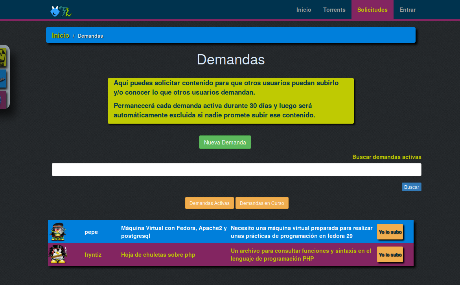Go to Inicio in the top navigation
This screenshot has width=460, height=285.
click(x=304, y=10)
